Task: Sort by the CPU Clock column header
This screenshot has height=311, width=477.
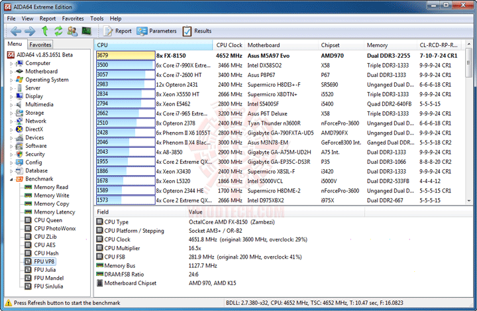Action: pyautogui.click(x=229, y=45)
